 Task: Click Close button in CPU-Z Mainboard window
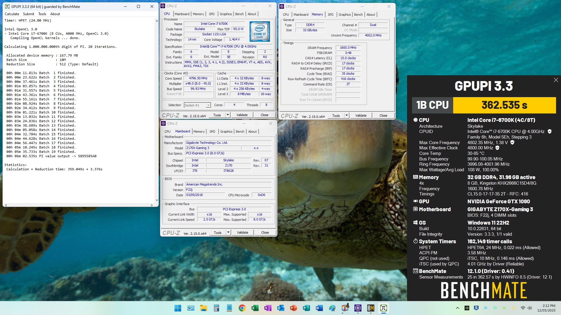click(x=265, y=232)
